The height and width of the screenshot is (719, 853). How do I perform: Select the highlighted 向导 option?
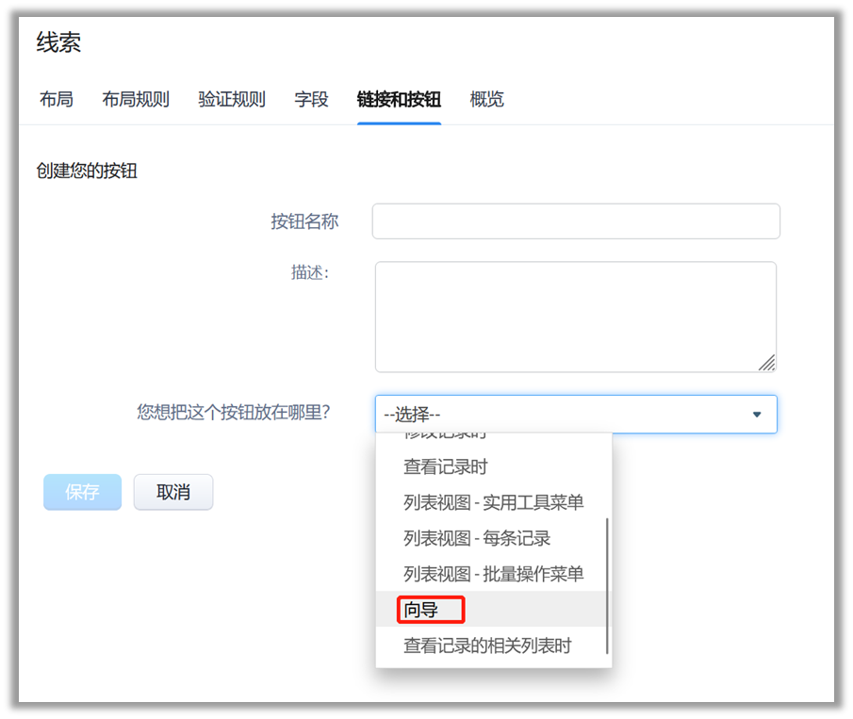point(421,610)
